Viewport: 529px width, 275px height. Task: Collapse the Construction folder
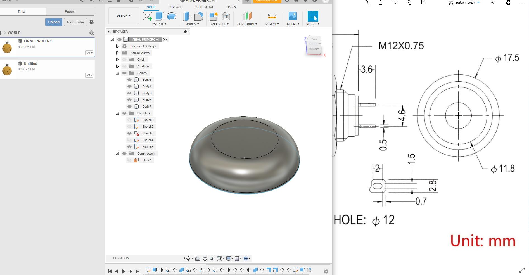tap(117, 153)
